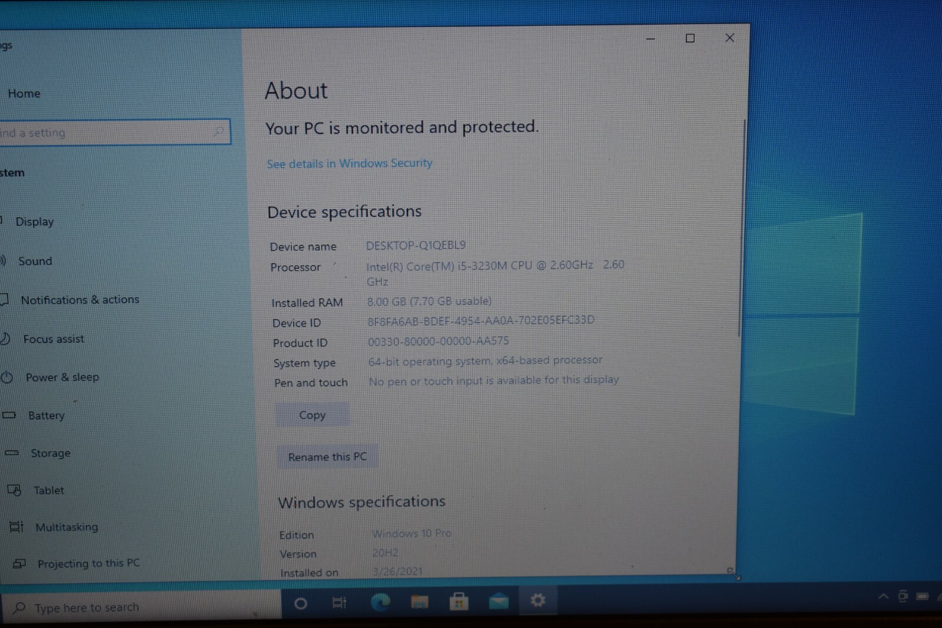Image resolution: width=942 pixels, height=628 pixels.
Task: Click the Battery icon in sidebar
Action: [9, 416]
